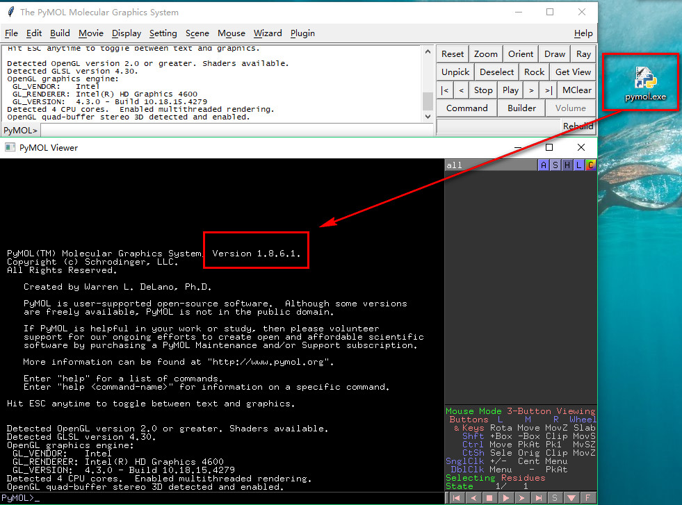Image resolution: width=682 pixels, height=505 pixels.
Task: Open the Plugin menu
Action: (x=302, y=33)
